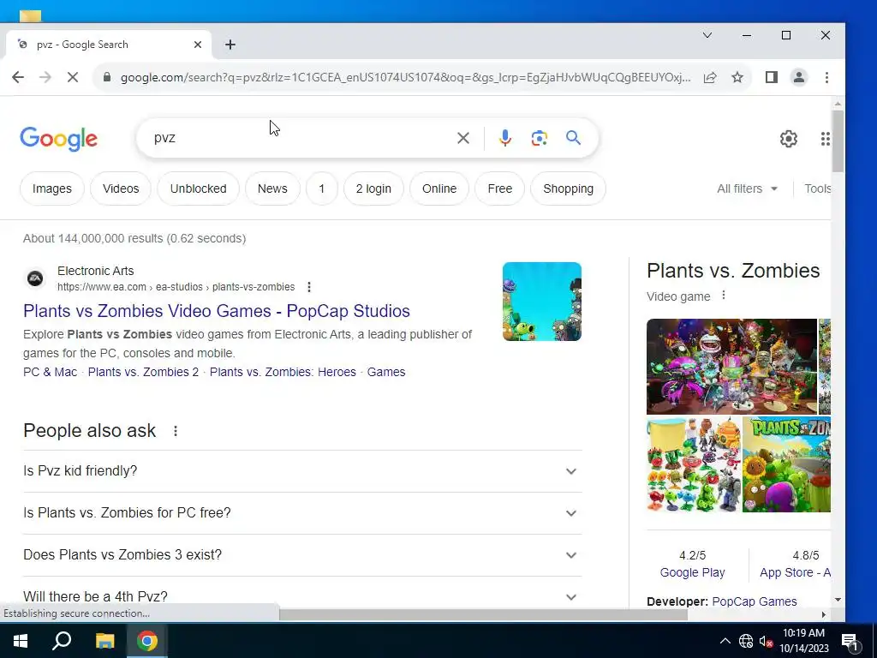The width and height of the screenshot is (877, 658).
Task: Filter results by Videos
Action: pyautogui.click(x=121, y=188)
